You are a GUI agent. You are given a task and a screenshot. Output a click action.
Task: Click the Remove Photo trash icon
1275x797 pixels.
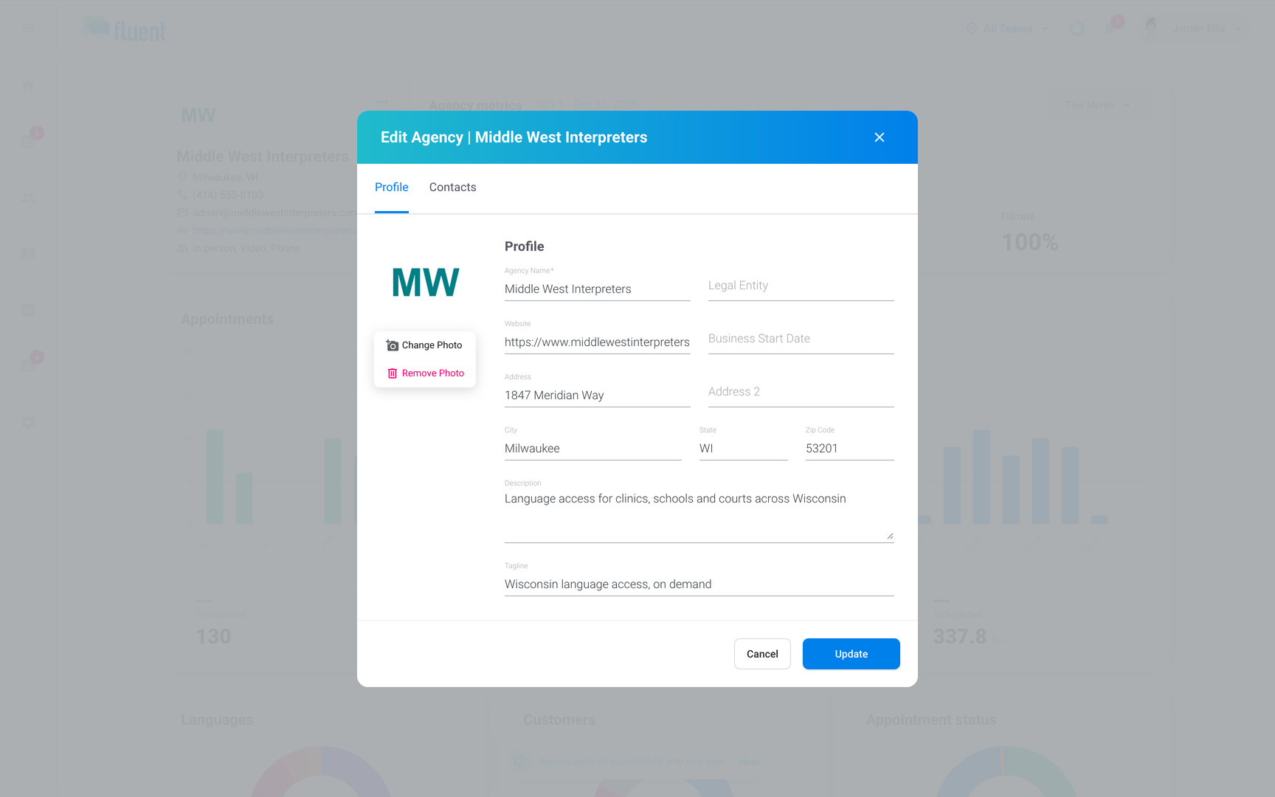tap(393, 373)
